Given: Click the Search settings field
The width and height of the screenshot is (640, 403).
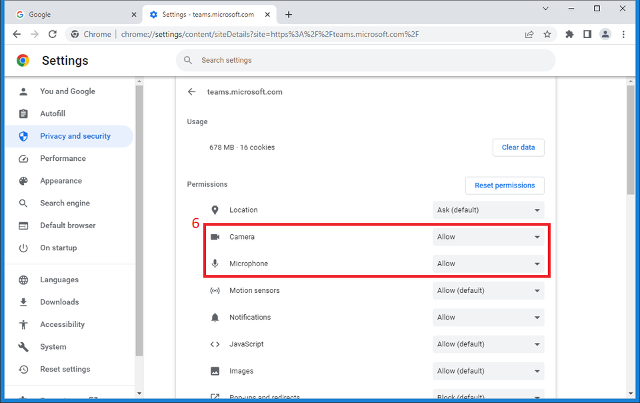Looking at the screenshot, I should point(367,60).
